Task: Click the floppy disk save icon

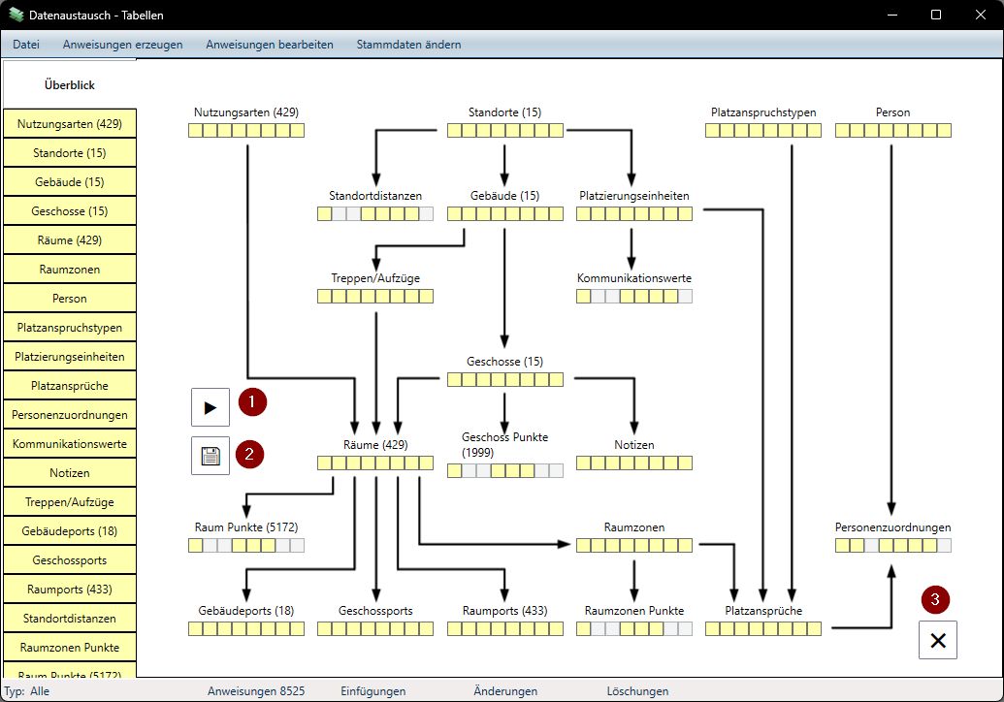Action: click(211, 456)
